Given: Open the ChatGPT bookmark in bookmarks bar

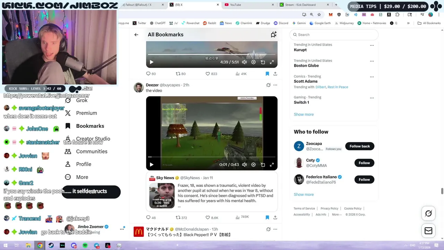Looking at the screenshot, I should pos(157,23).
